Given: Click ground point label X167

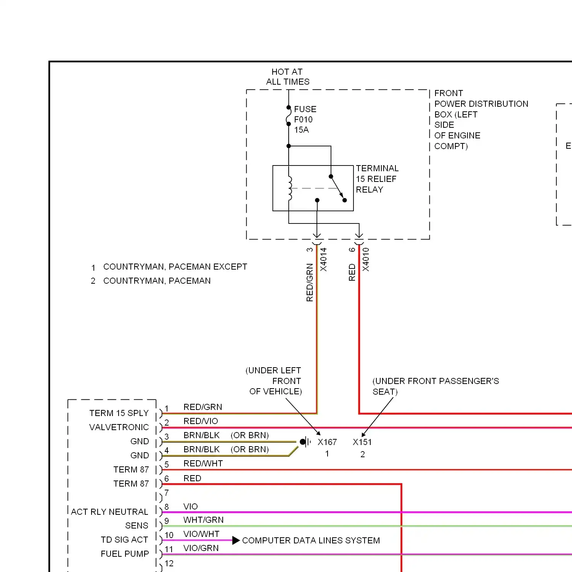Looking at the screenshot, I should coord(327,442).
